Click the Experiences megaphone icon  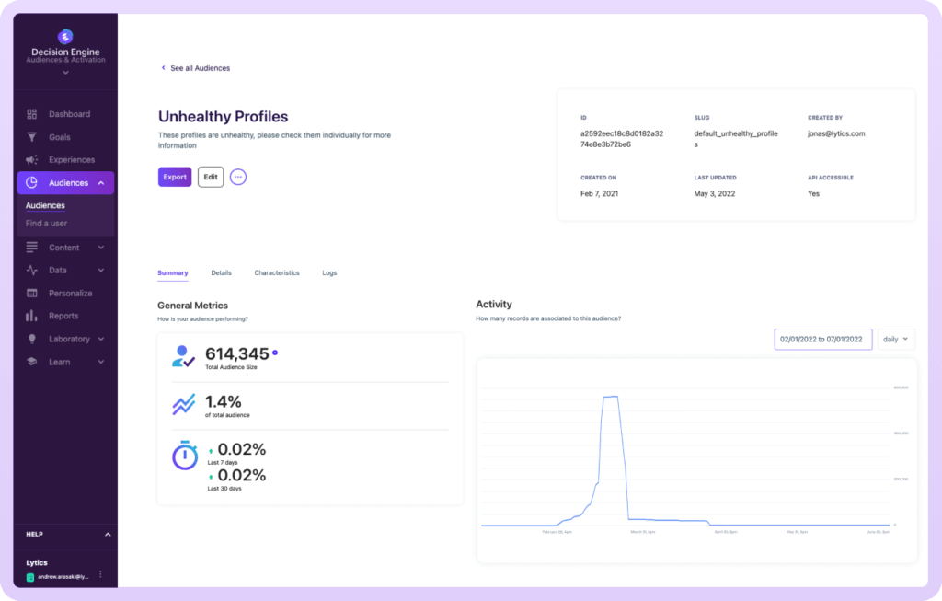[32, 160]
